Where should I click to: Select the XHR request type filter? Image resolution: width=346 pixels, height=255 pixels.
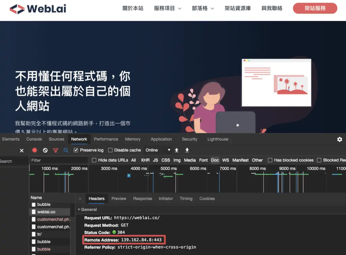[x=145, y=160]
